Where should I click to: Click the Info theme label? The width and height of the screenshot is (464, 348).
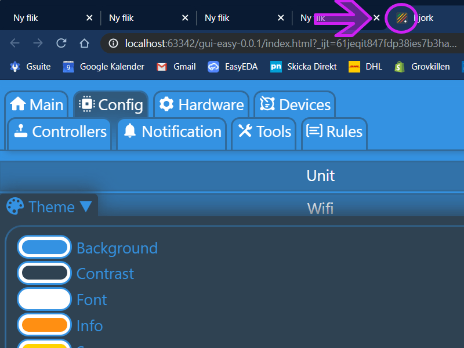point(90,326)
